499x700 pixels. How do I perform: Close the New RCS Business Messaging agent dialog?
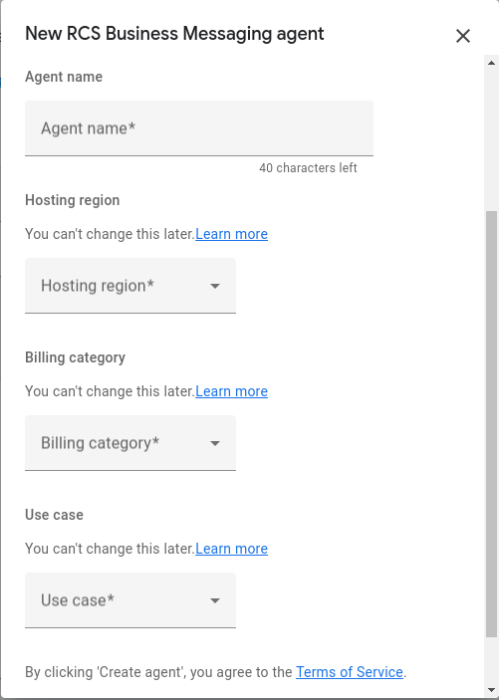coord(463,36)
